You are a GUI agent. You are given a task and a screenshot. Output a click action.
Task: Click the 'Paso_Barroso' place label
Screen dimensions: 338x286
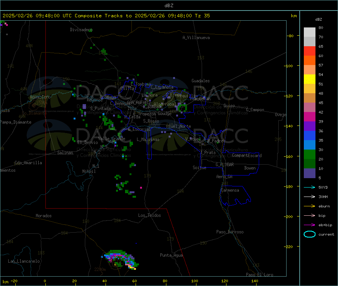coord(230,232)
